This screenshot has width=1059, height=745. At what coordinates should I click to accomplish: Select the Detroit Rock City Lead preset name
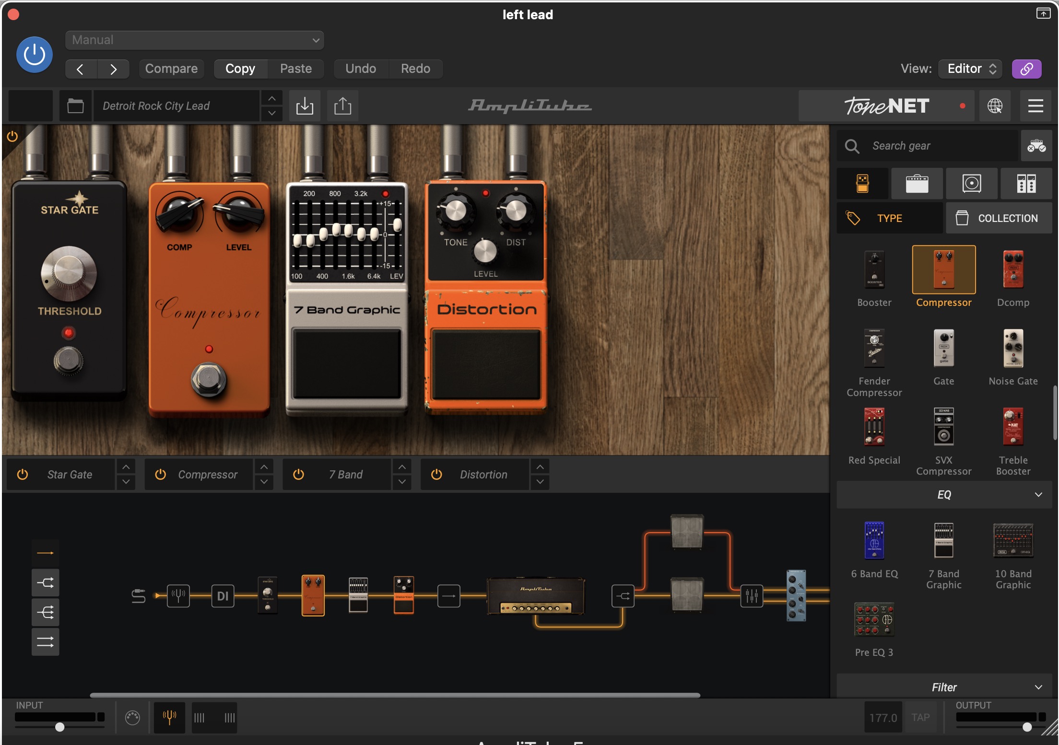(x=176, y=106)
